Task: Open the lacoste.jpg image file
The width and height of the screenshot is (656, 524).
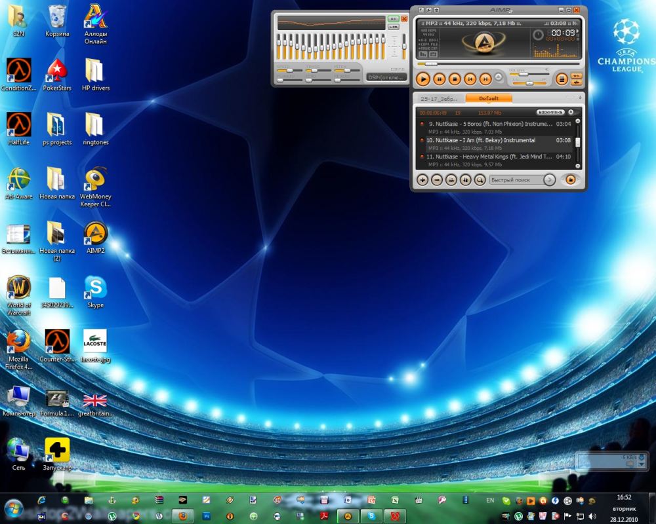Action: click(x=95, y=346)
